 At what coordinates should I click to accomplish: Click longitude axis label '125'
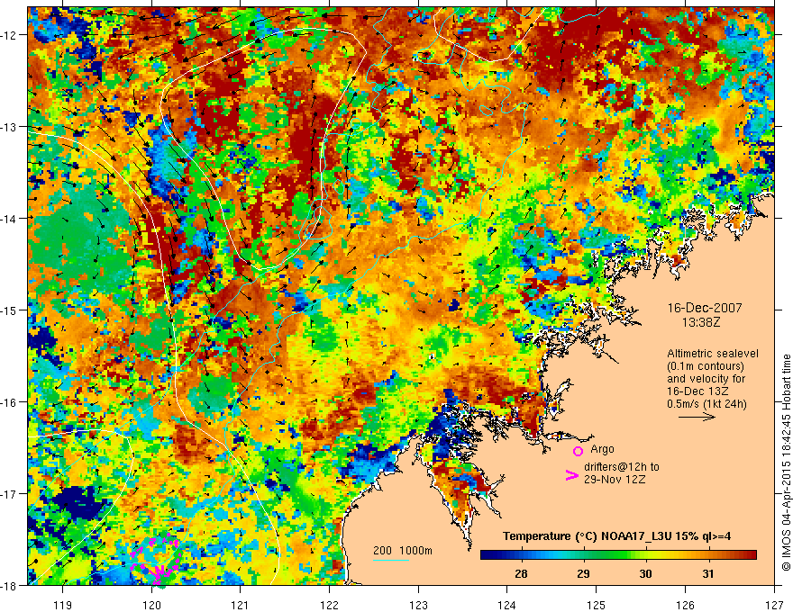click(597, 605)
